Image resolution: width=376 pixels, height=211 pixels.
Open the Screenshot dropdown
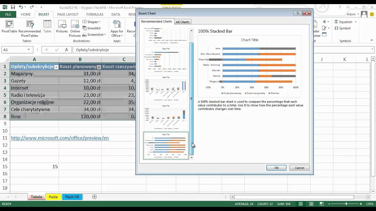[94, 35]
